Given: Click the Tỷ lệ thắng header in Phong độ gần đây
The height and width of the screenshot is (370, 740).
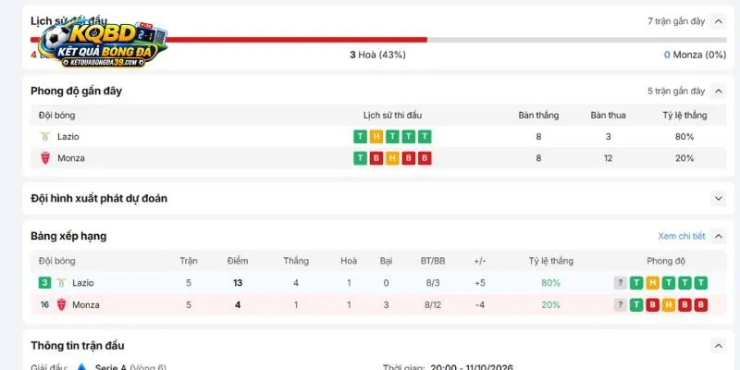Looking at the screenshot, I should 684,115.
